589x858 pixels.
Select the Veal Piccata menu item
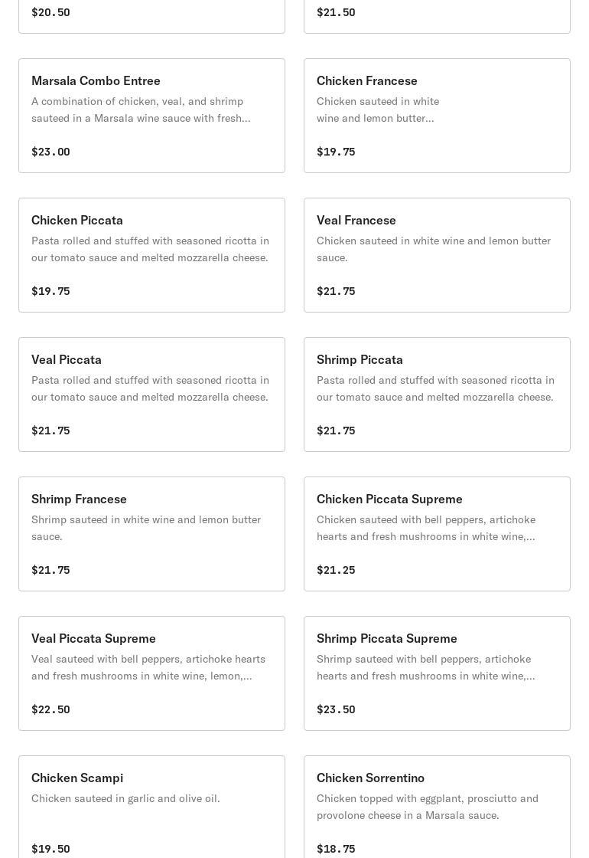152,395
